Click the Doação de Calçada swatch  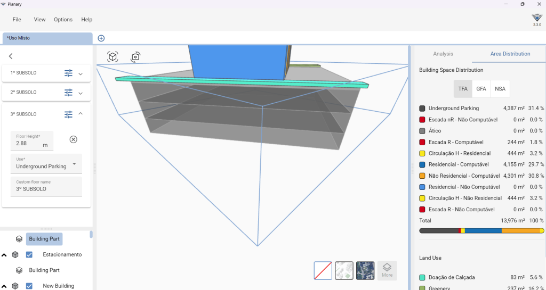422,278
